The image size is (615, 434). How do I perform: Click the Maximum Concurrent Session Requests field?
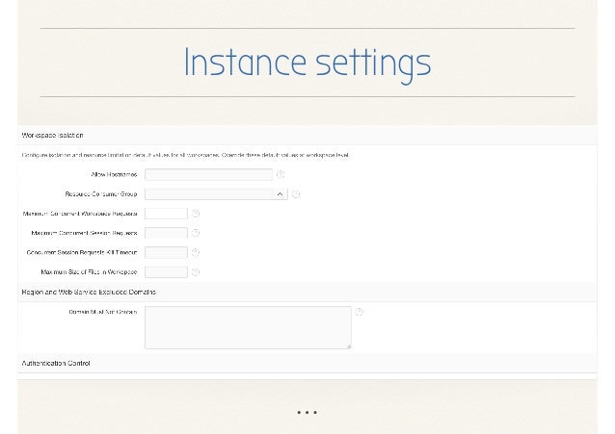click(x=166, y=233)
